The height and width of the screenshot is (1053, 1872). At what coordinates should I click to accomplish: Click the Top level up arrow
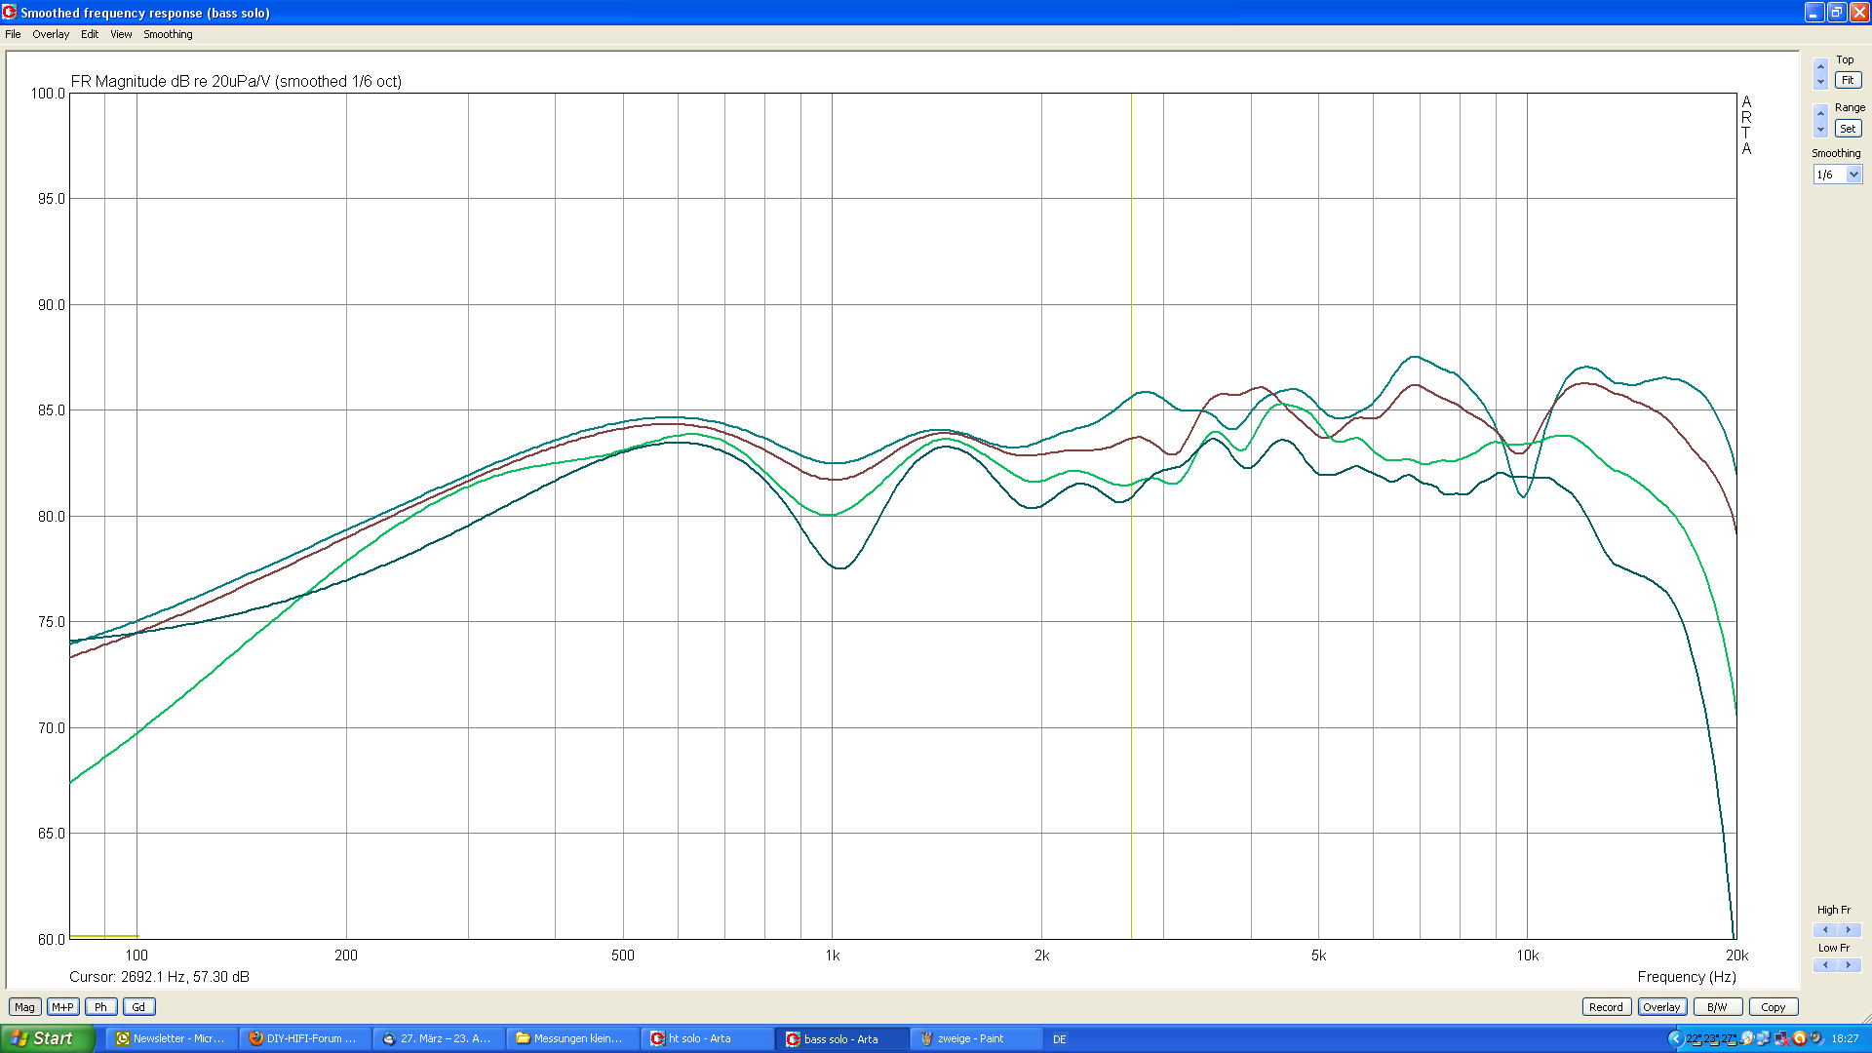tap(1820, 66)
